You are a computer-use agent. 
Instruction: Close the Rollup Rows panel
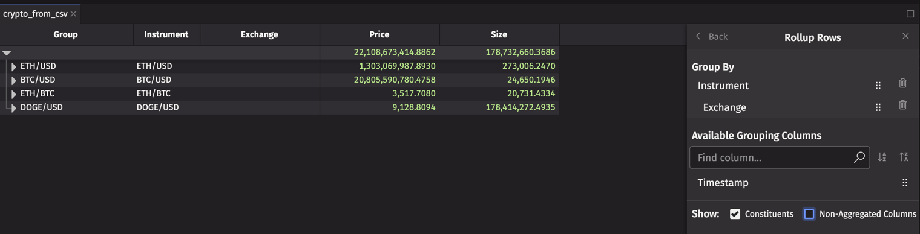click(905, 36)
